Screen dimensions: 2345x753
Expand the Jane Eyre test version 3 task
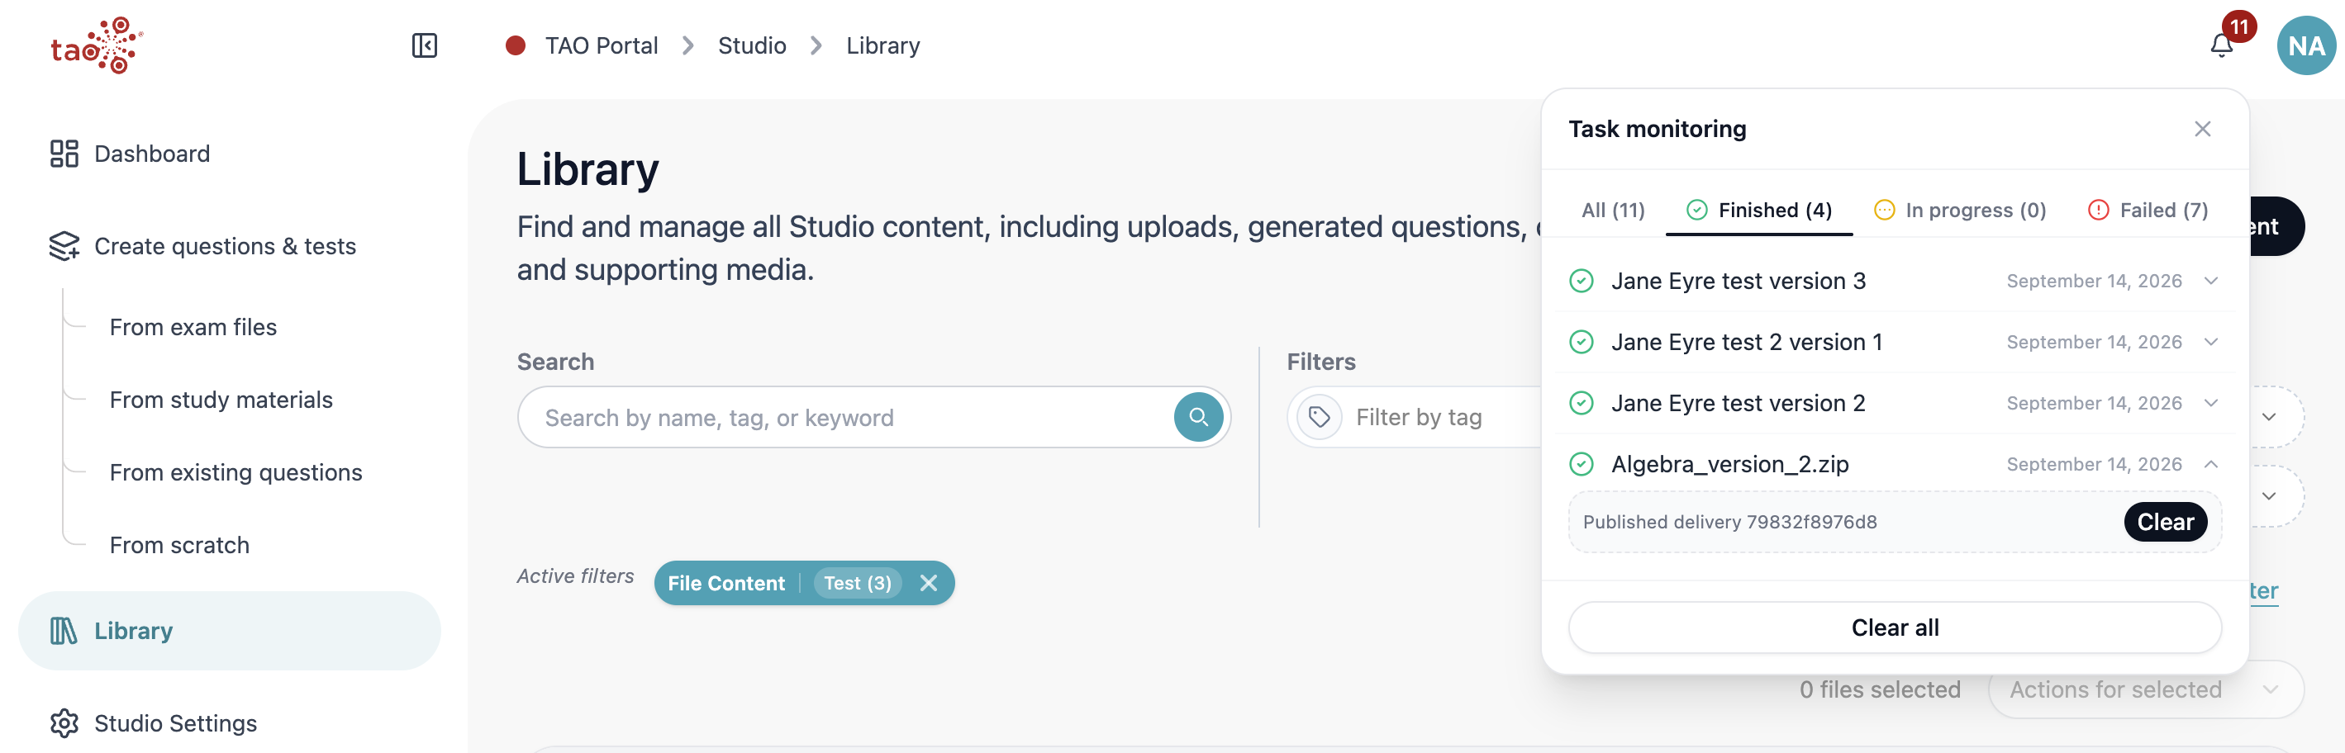[x=2210, y=281]
